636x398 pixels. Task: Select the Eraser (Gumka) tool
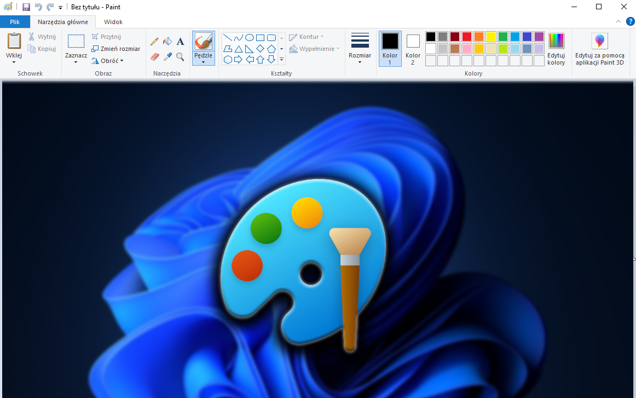pyautogui.click(x=154, y=57)
